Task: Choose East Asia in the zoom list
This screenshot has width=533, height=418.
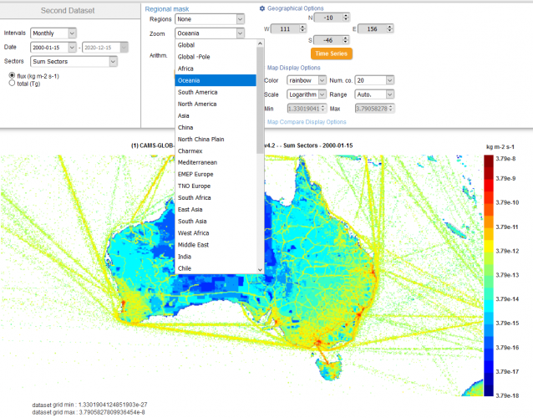Action: coord(216,210)
